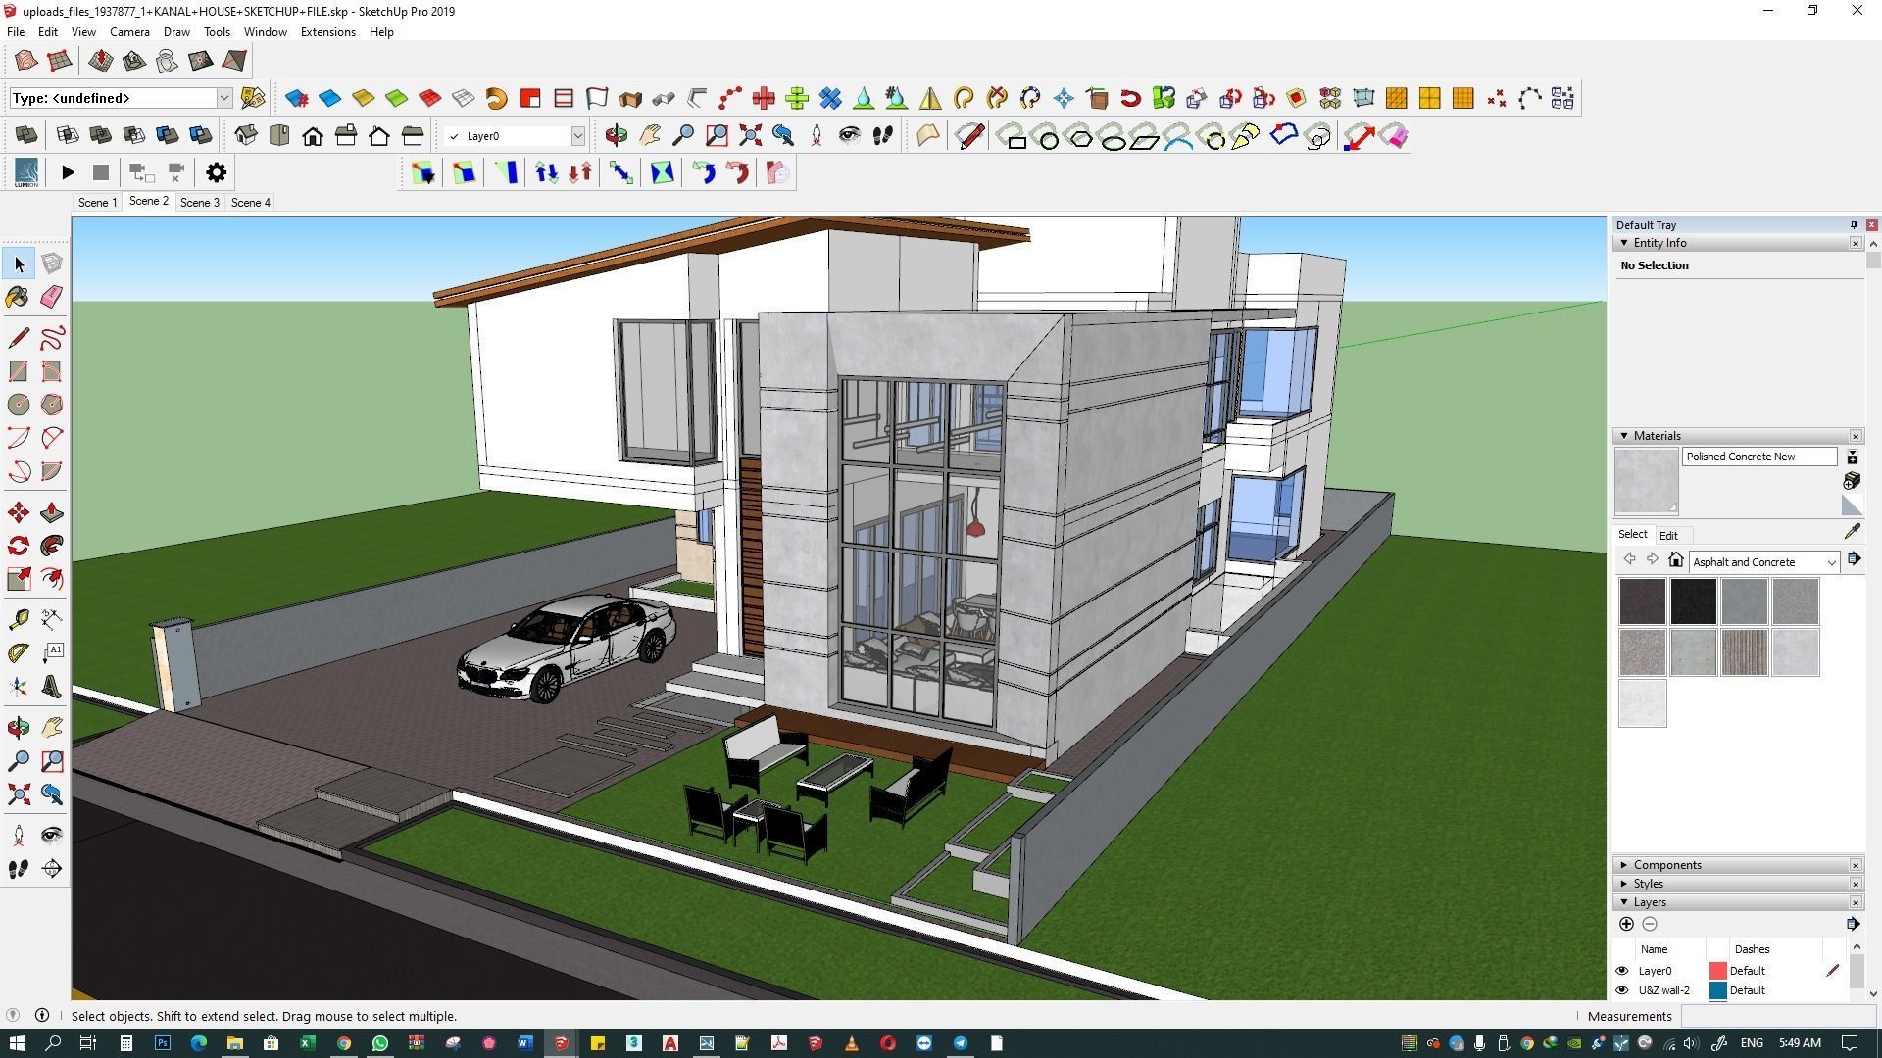1882x1058 pixels.
Task: Switch to the Edit tab in Materials
Action: tap(1668, 536)
